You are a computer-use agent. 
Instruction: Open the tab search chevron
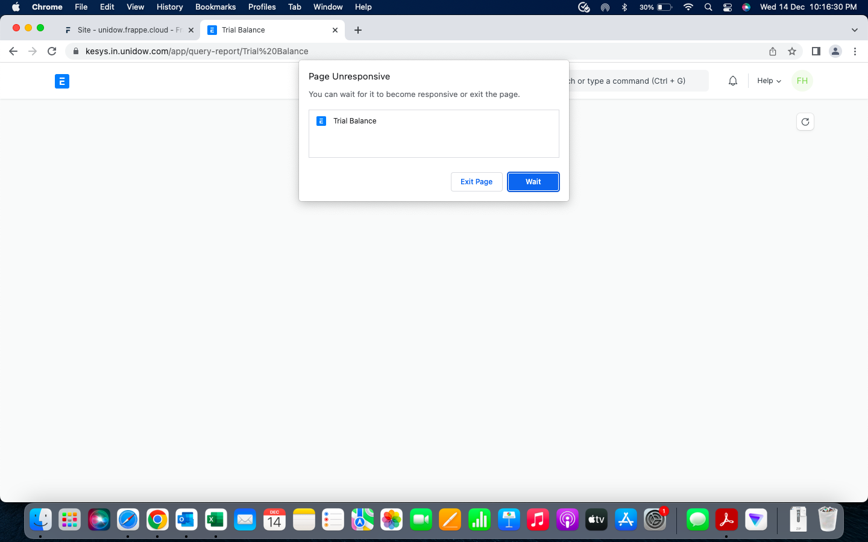click(x=854, y=30)
